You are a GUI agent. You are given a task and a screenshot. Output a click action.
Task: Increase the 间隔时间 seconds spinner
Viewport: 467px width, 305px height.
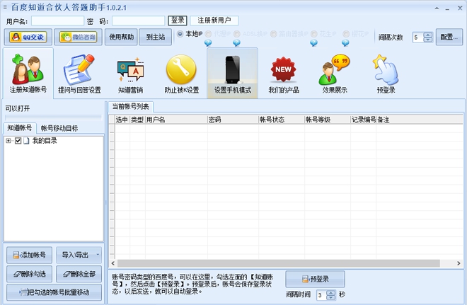click(331, 292)
